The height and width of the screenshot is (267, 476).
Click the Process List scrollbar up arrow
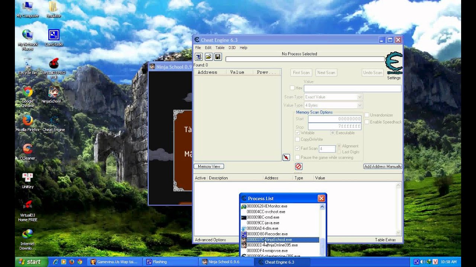[x=322, y=207]
